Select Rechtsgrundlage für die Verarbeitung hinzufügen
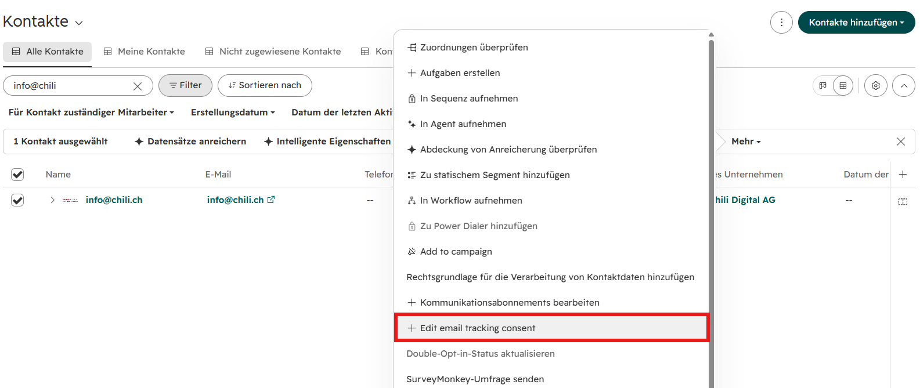 [551, 277]
